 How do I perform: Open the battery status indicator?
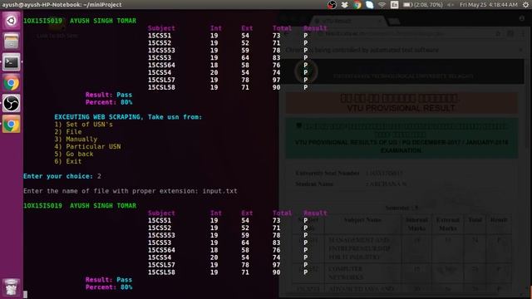click(423, 5)
